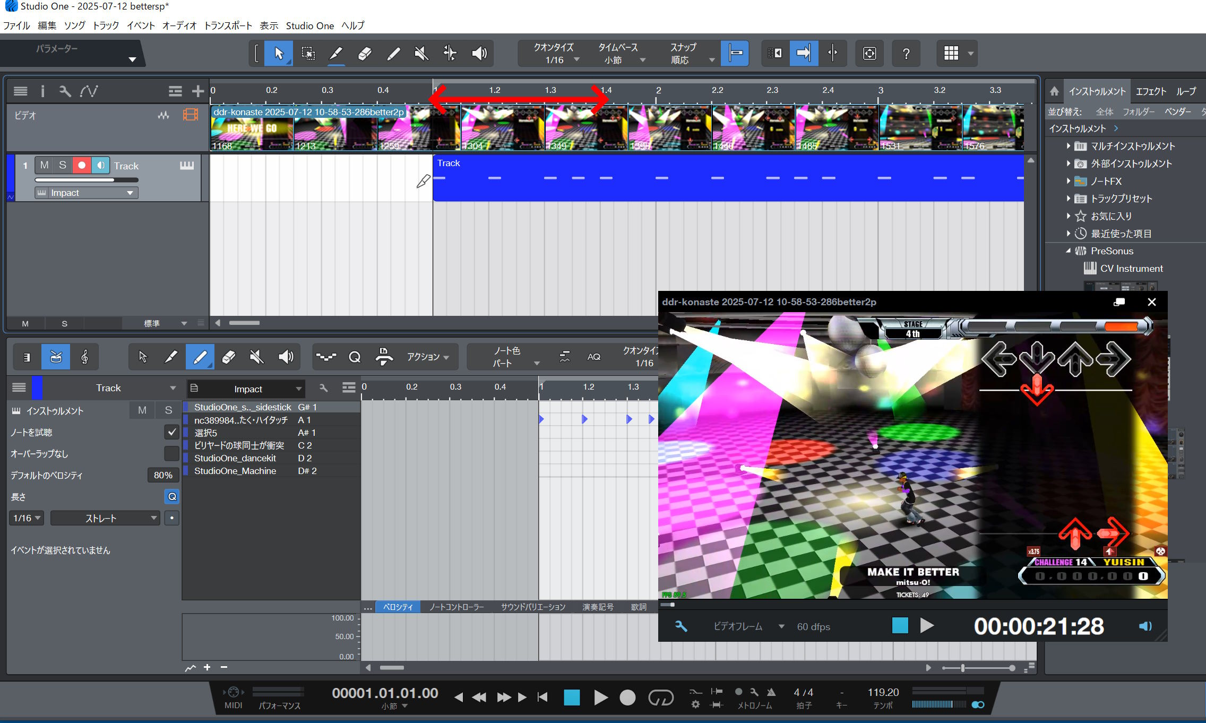Open the ファイル menu
1206x723 pixels.
16,25
